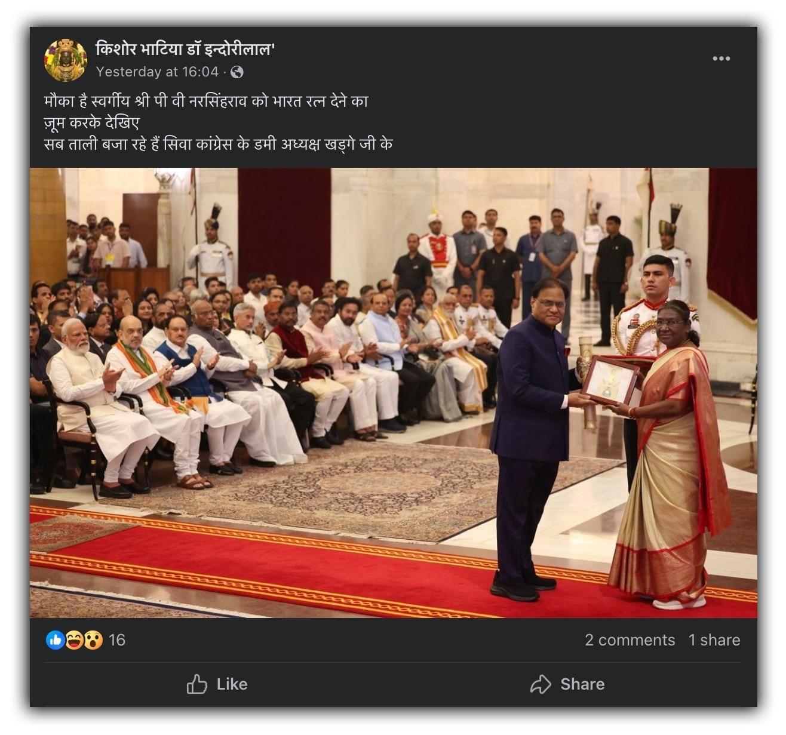The height and width of the screenshot is (735, 786).
Task: Open the 2 comments link
Action: (630, 640)
